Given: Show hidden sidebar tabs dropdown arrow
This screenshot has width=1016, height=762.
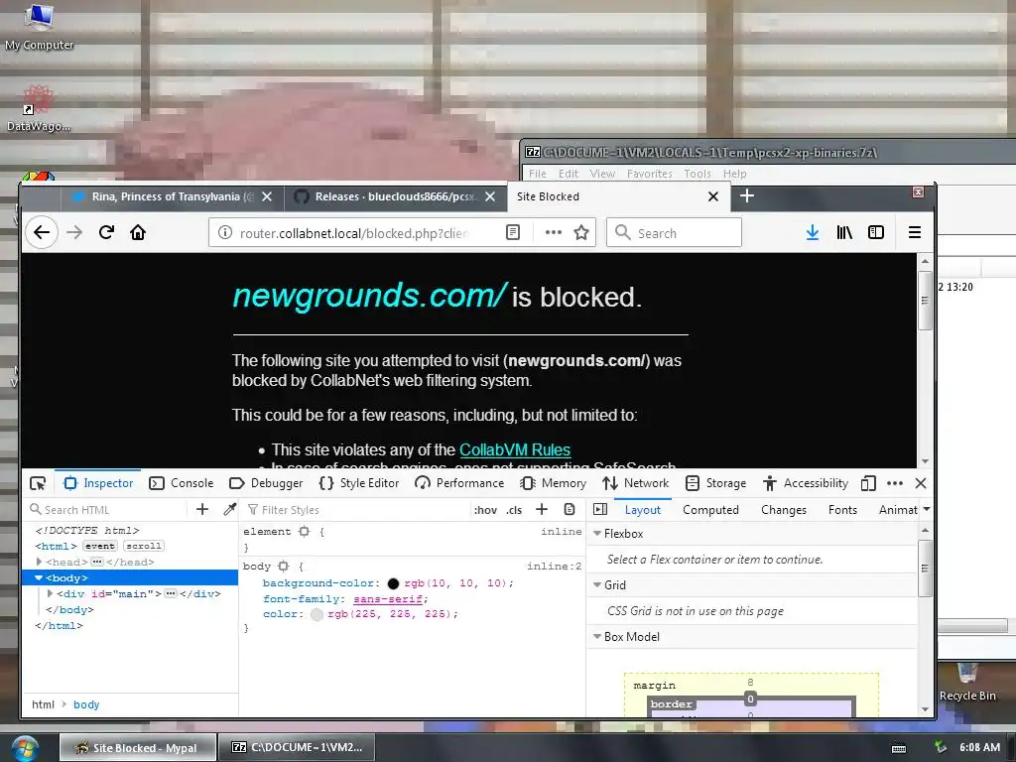Looking at the screenshot, I should tap(927, 509).
